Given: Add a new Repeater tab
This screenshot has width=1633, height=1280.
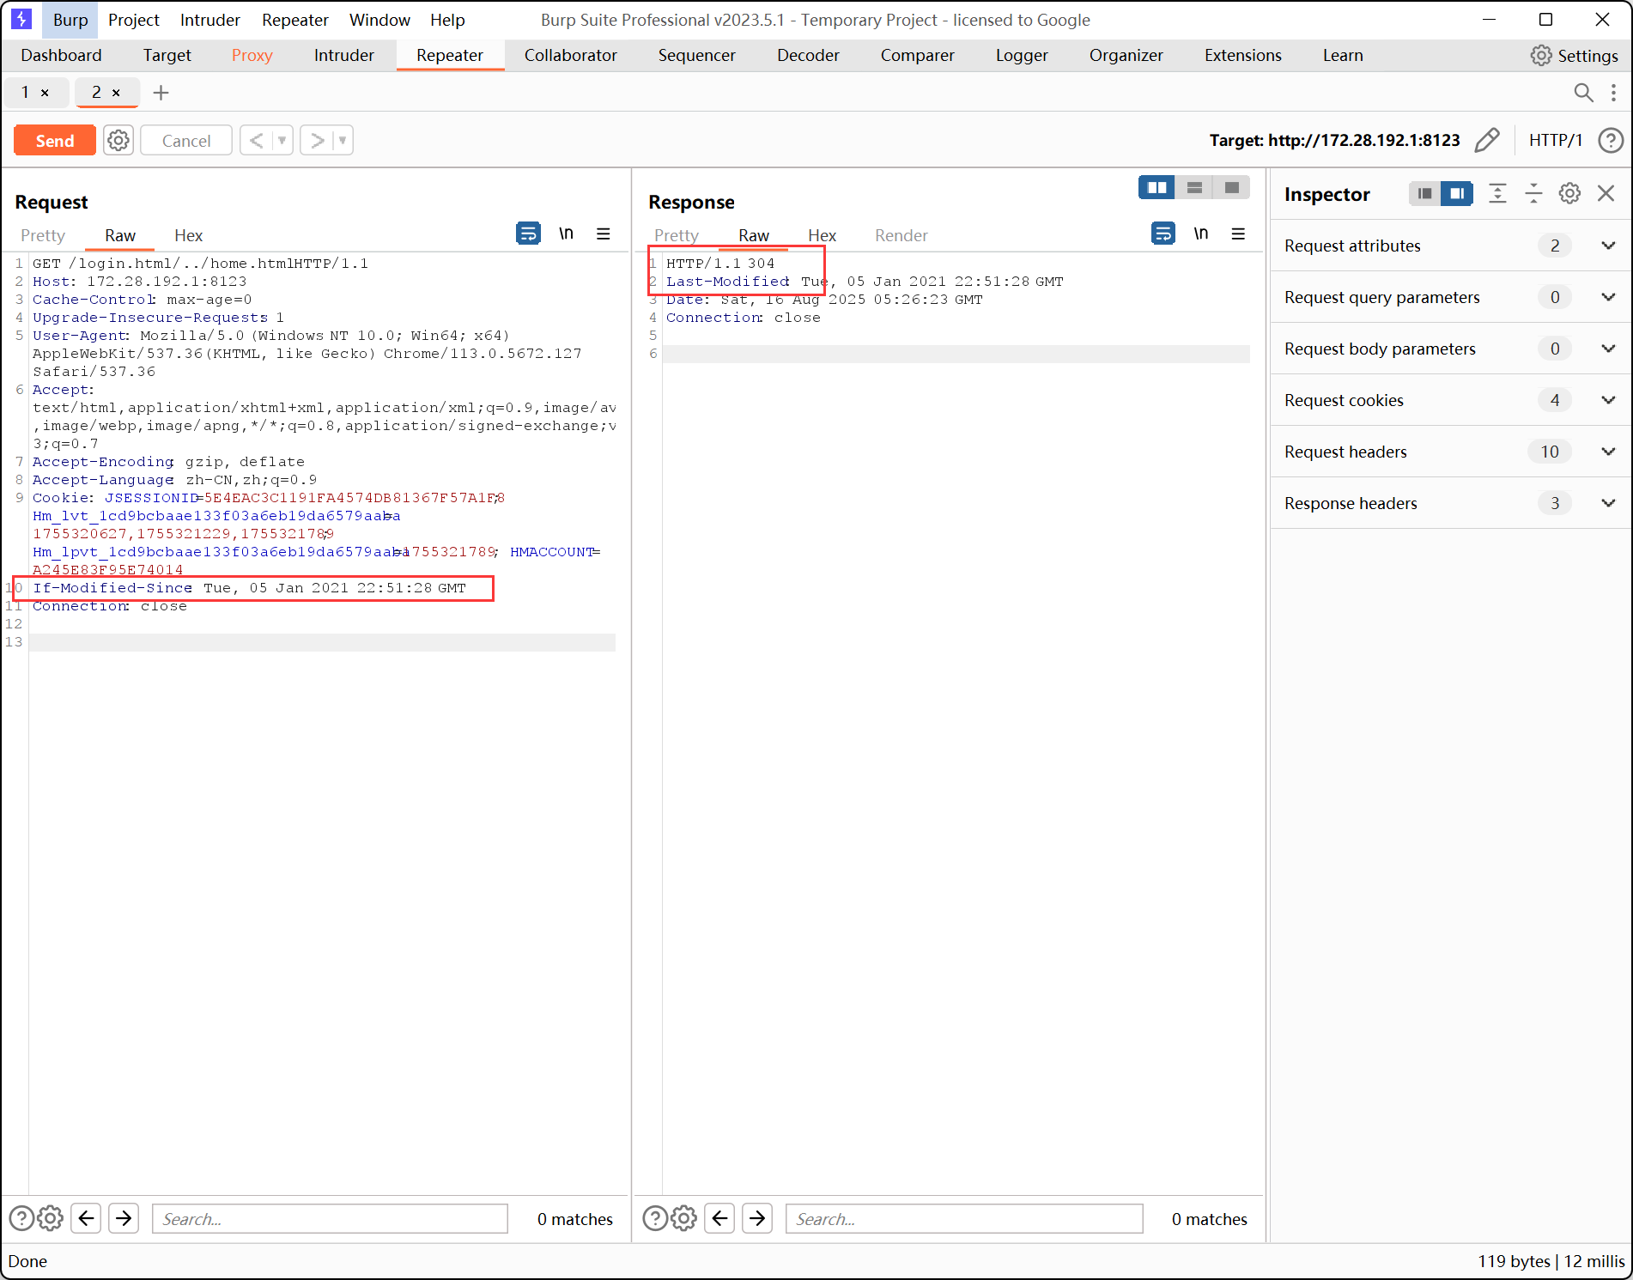Looking at the screenshot, I should coord(161,93).
